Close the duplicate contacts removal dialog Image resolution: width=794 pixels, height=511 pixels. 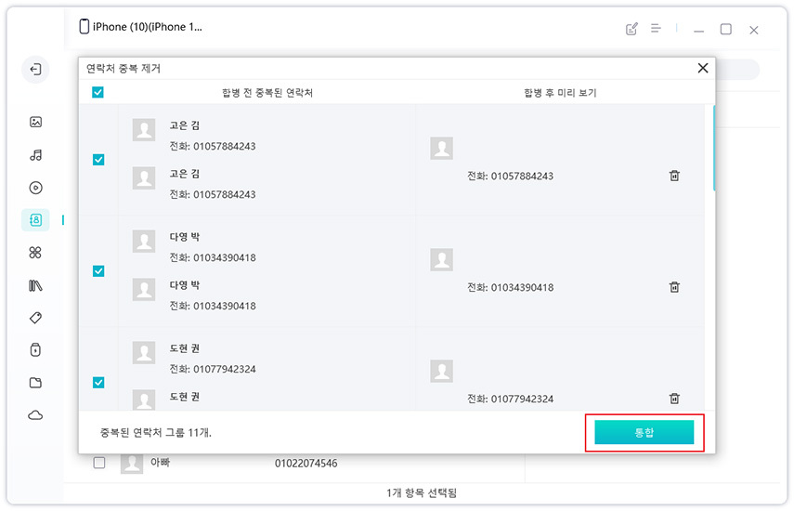pyautogui.click(x=703, y=68)
